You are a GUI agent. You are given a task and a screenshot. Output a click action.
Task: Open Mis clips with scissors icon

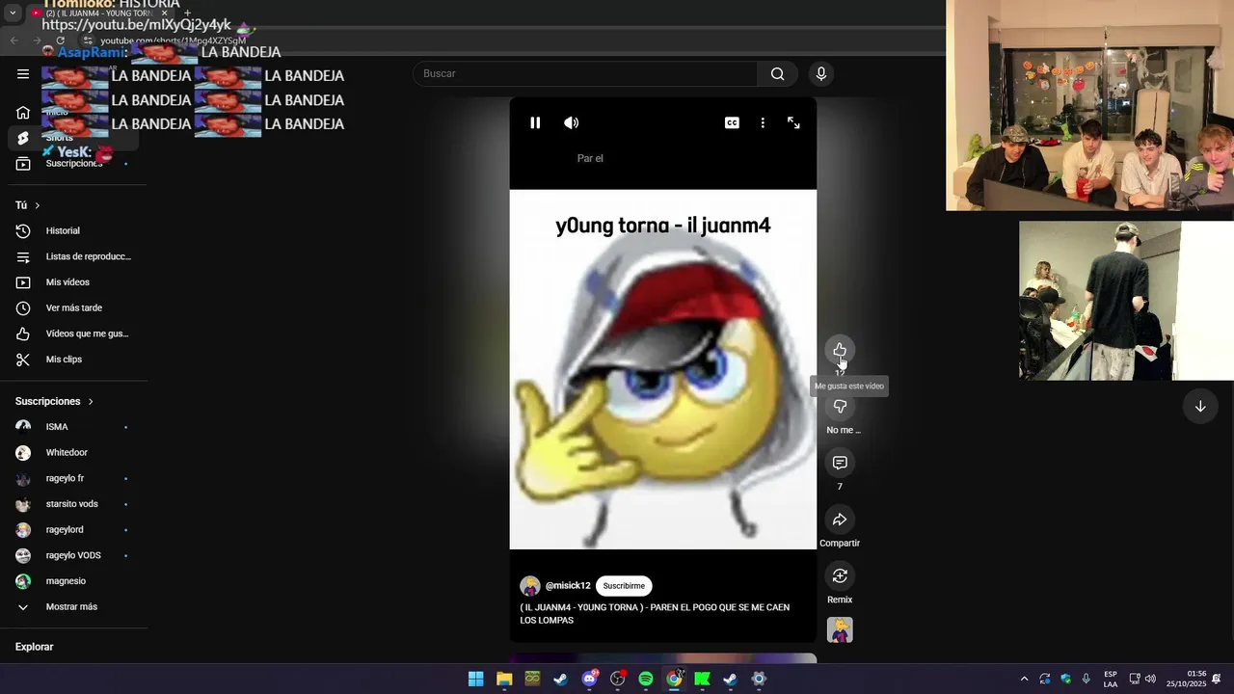[73, 360]
